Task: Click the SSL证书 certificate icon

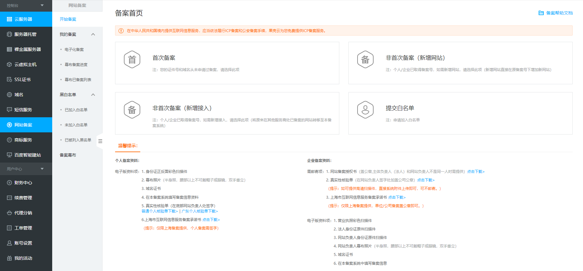Action: point(9,80)
